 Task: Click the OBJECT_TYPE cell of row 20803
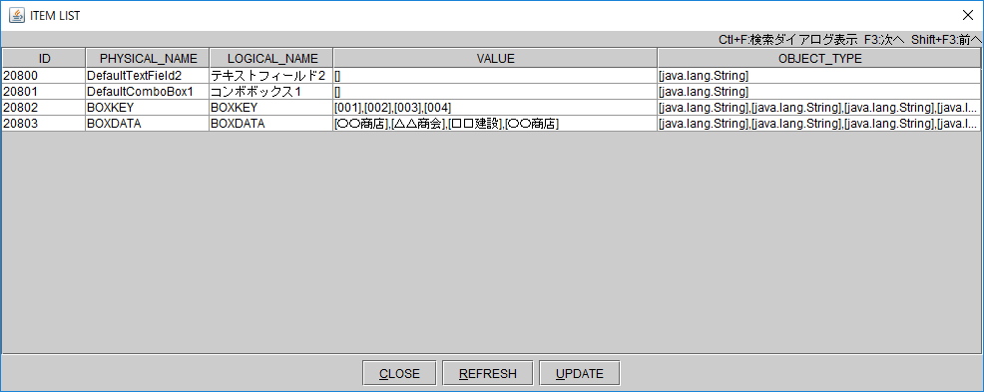coord(819,124)
